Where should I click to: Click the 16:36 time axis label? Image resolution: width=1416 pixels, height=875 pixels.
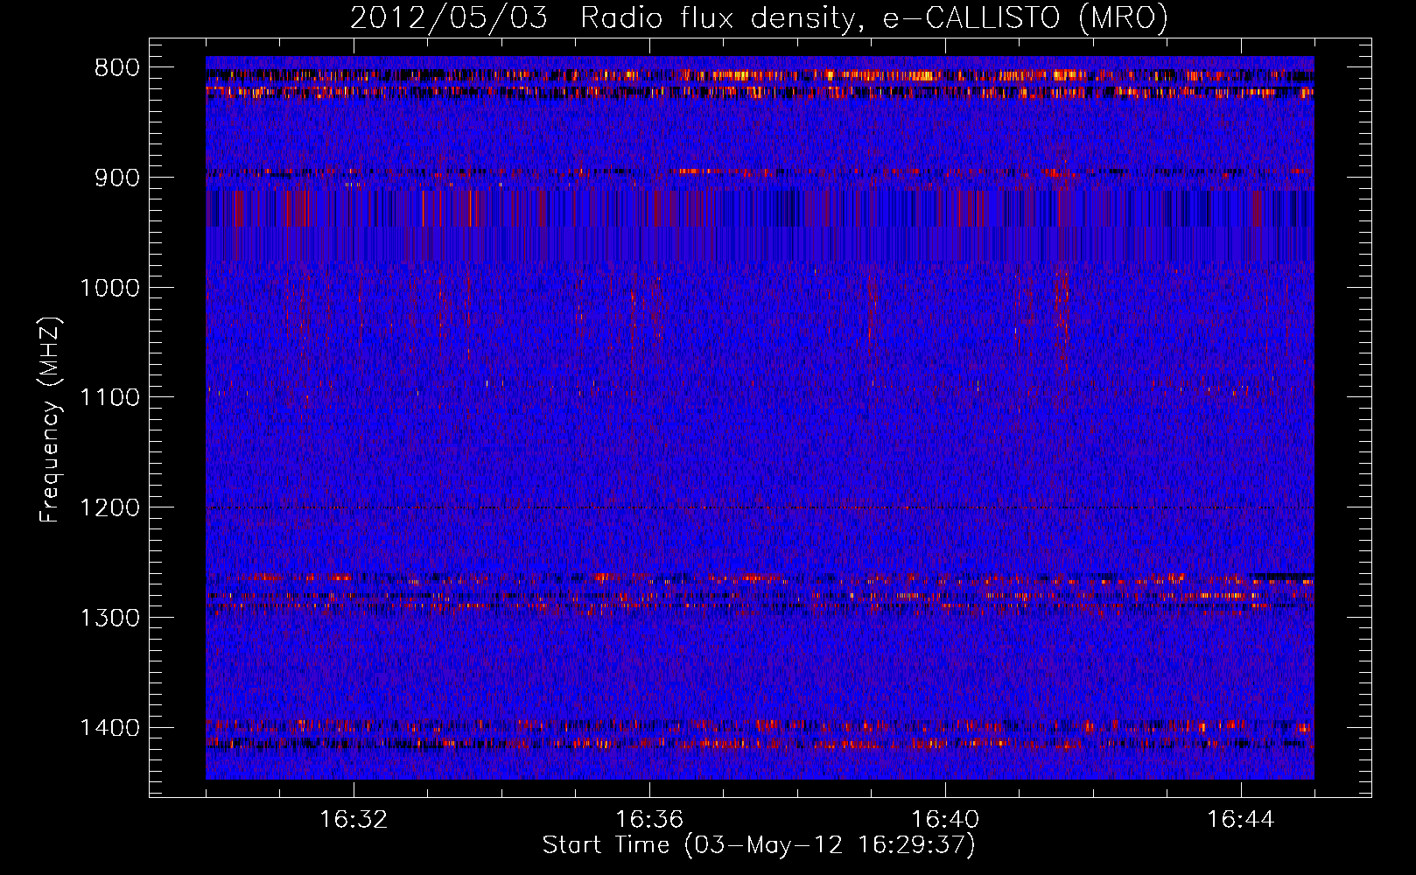(x=649, y=820)
